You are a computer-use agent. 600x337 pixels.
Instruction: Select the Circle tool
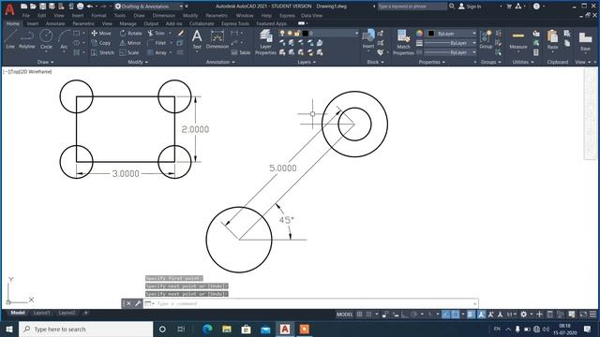point(46,39)
